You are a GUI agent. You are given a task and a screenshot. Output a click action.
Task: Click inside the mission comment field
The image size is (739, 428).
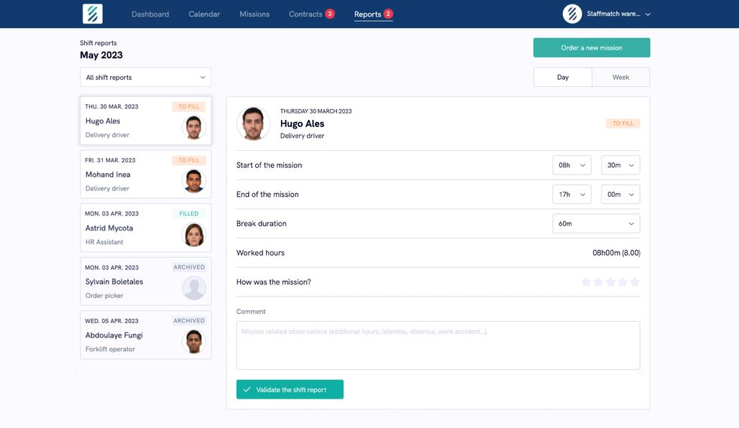pos(438,345)
